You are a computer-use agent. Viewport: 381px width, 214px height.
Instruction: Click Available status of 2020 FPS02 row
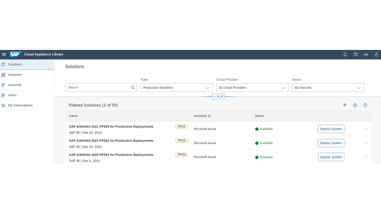(264, 157)
